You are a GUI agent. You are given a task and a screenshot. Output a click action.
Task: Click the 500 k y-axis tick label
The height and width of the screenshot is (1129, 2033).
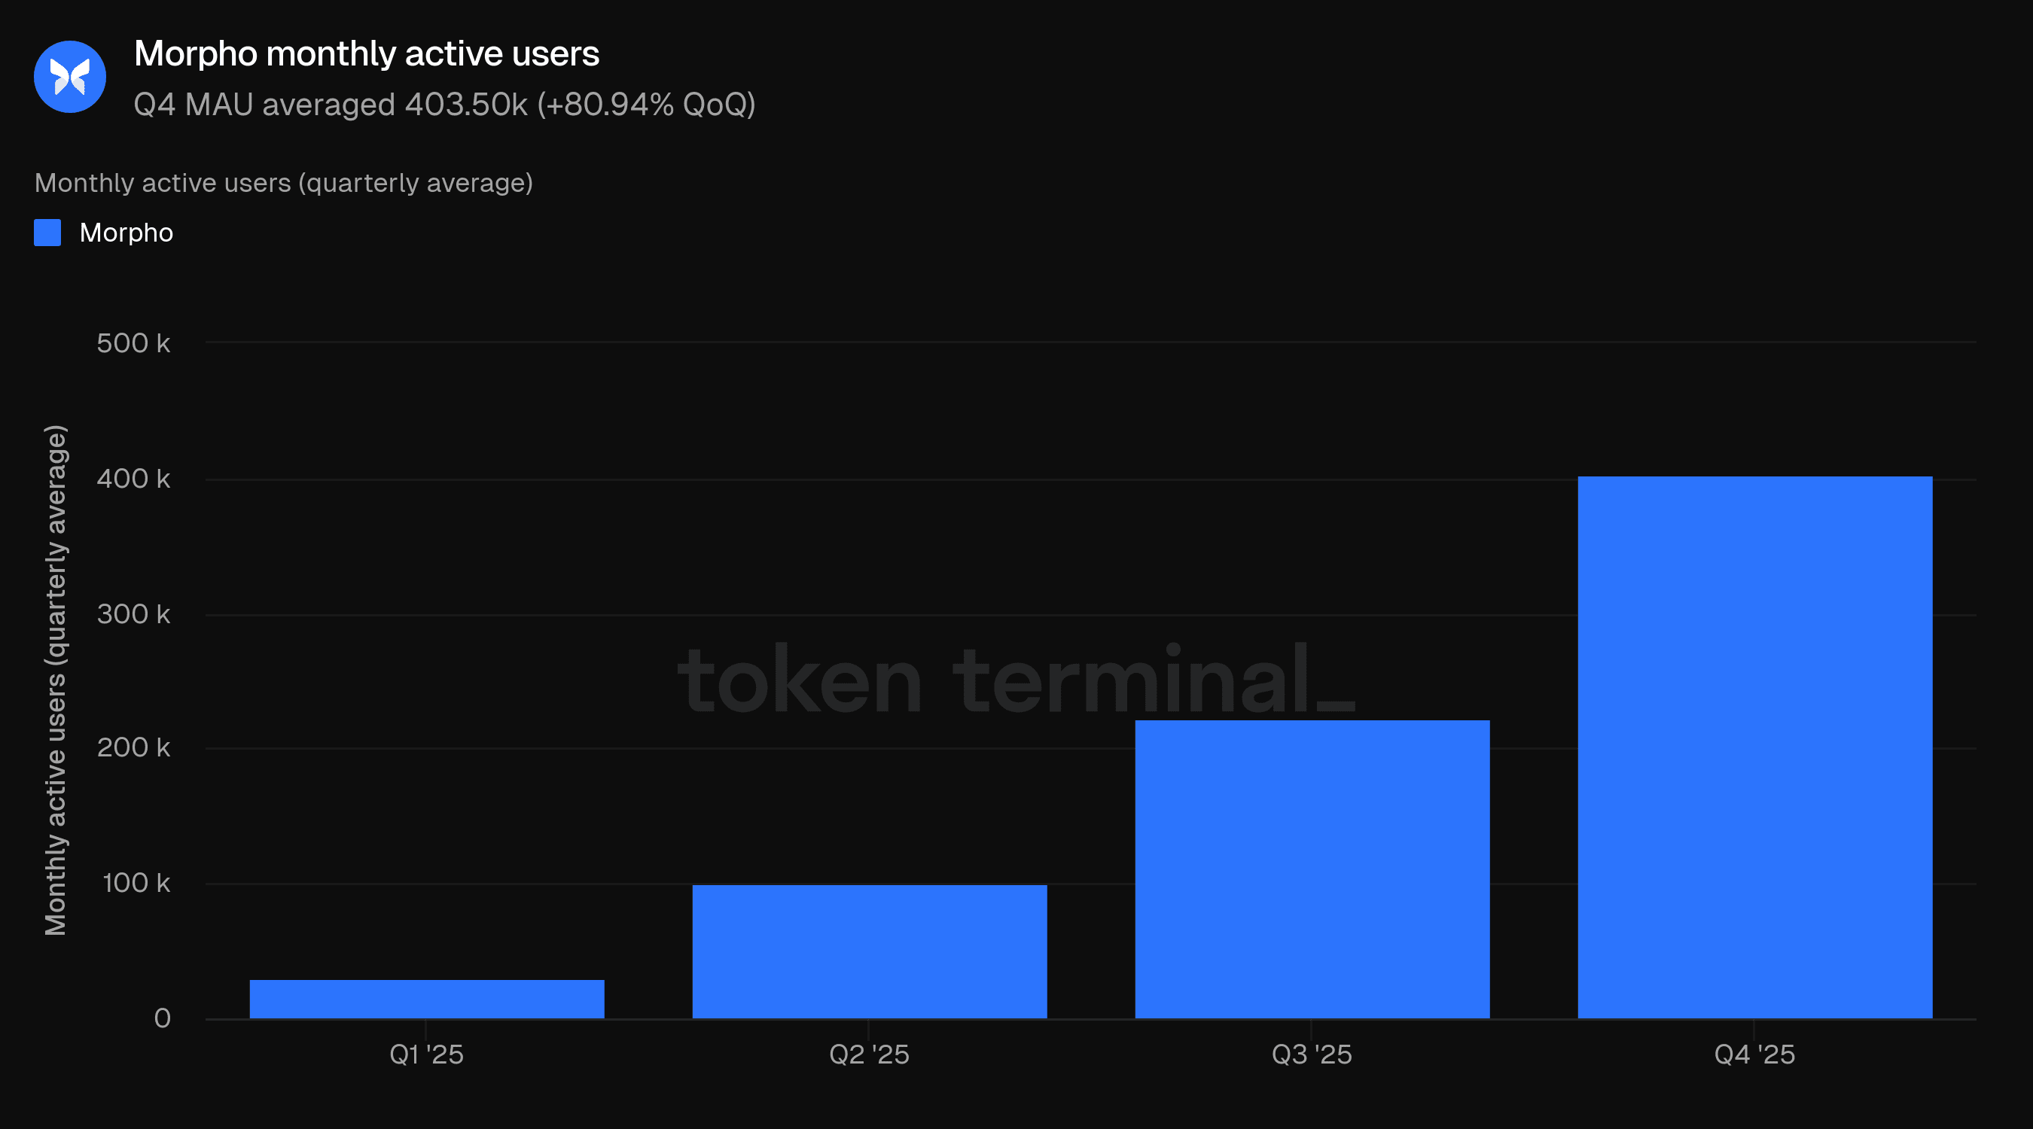pyautogui.click(x=133, y=343)
